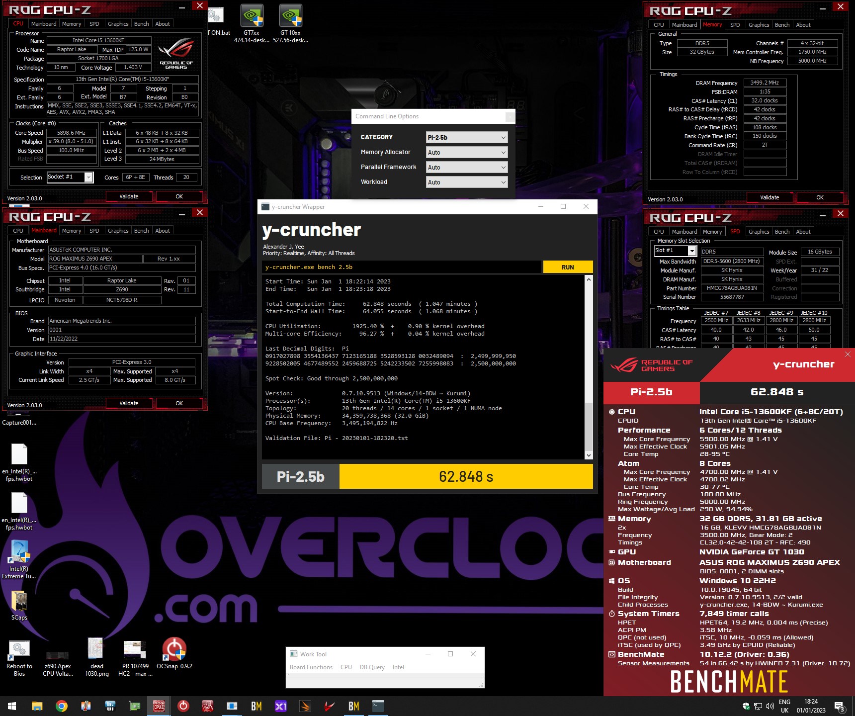Click Validate in the CPU tab window
The width and height of the screenshot is (855, 716).
tap(129, 196)
